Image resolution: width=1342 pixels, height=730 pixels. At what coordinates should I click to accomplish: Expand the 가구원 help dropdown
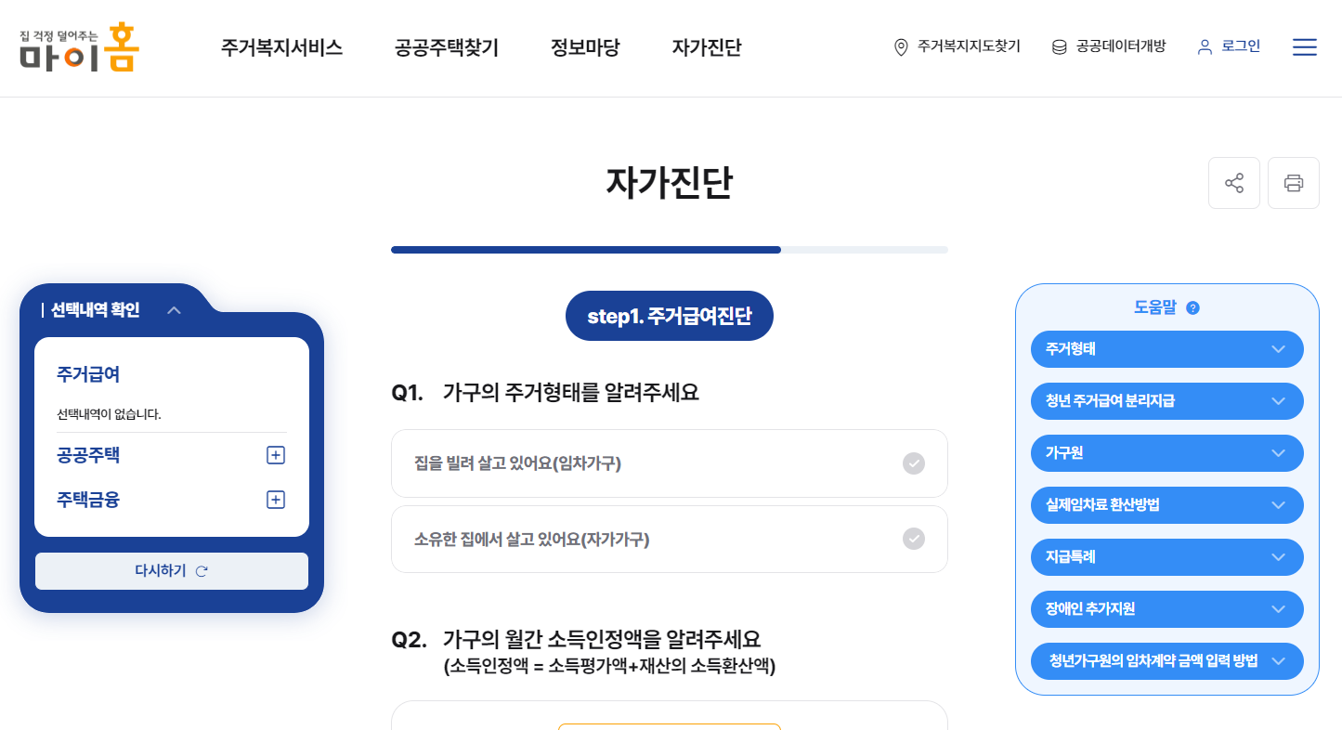click(1166, 453)
